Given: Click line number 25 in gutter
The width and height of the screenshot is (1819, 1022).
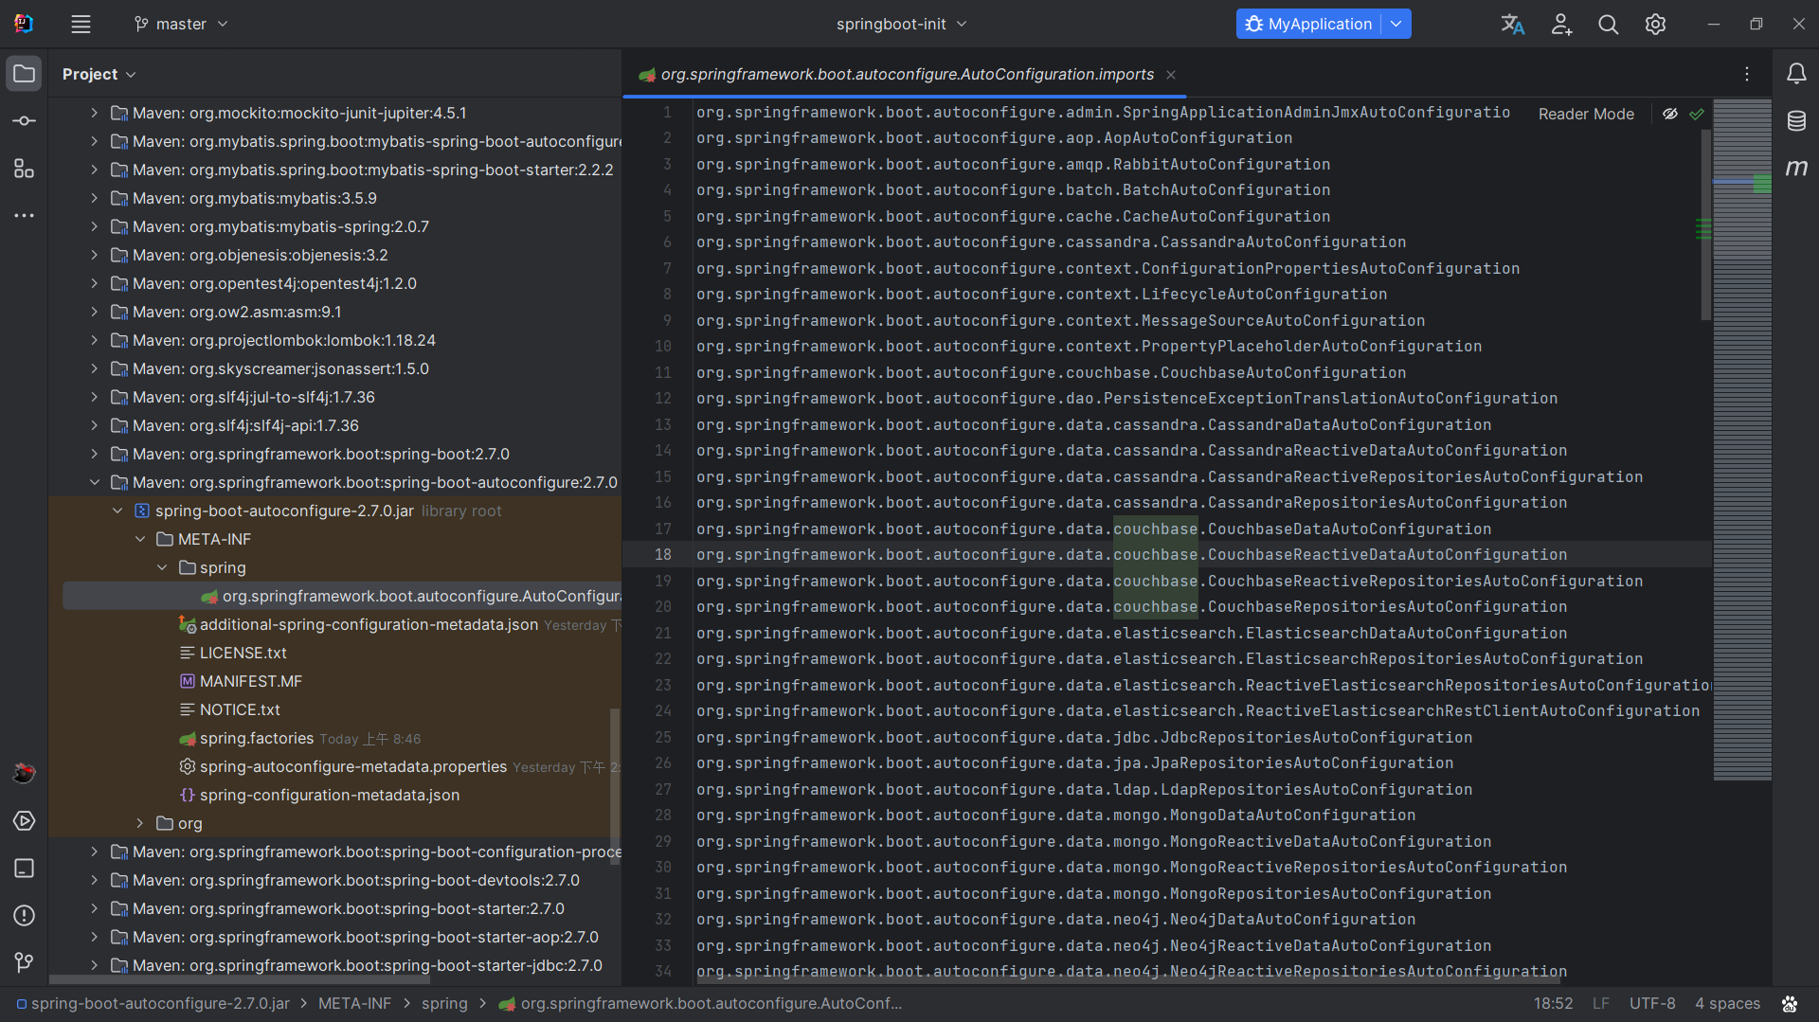Looking at the screenshot, I should [663, 738].
